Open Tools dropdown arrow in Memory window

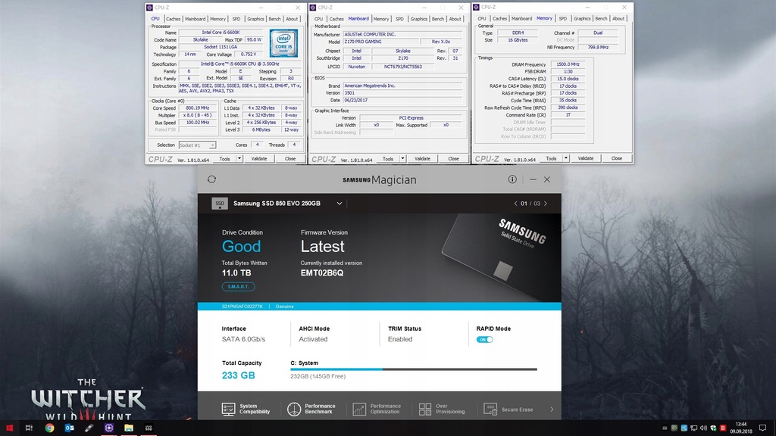(566, 158)
